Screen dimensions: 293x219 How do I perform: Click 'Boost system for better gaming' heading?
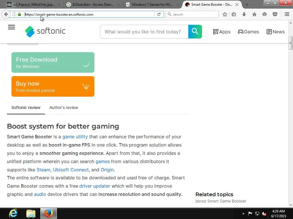[x=63, y=126]
